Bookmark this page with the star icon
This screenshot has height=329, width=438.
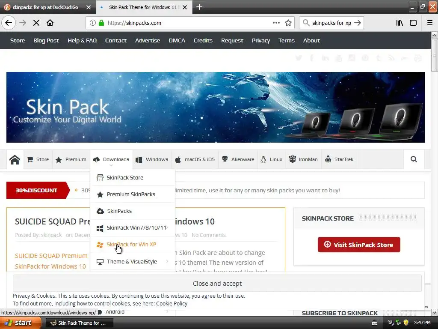(288, 23)
